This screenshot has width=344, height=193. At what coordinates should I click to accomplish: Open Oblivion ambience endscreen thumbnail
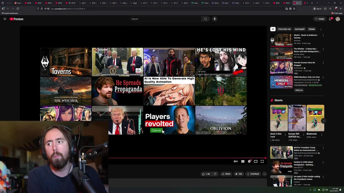221,120
